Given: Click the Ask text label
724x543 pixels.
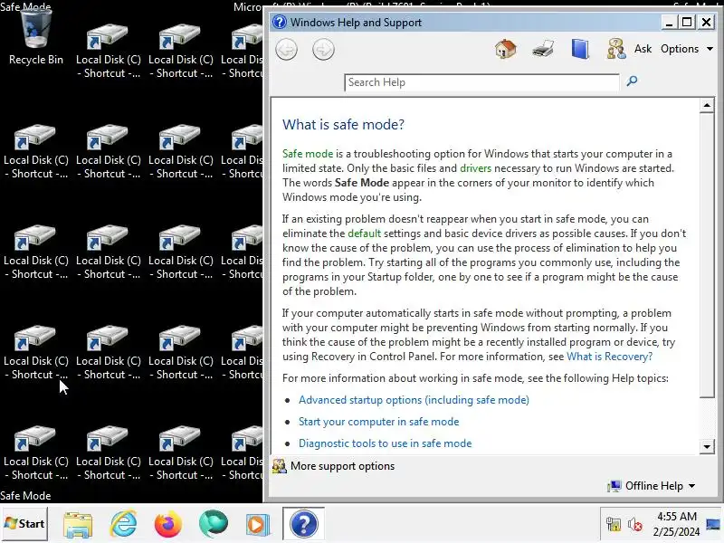Looking at the screenshot, I should (643, 49).
